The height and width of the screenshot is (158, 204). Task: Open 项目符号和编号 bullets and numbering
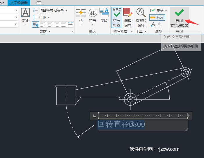click(50, 10)
